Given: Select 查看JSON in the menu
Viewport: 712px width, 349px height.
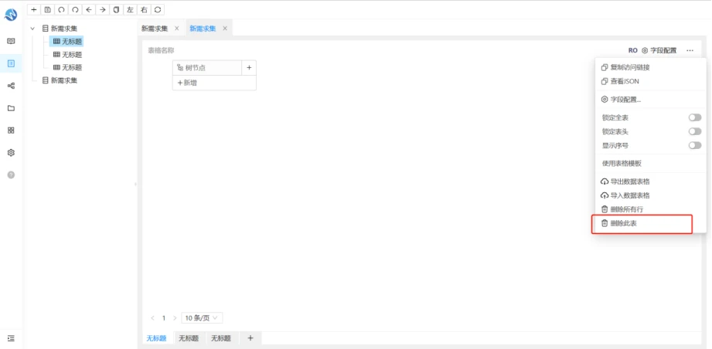Looking at the screenshot, I should coord(651,82).
